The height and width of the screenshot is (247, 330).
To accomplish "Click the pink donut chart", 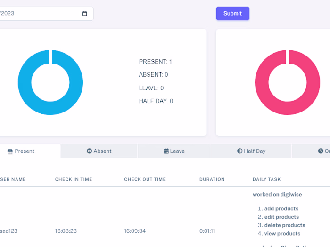I will [288, 82].
